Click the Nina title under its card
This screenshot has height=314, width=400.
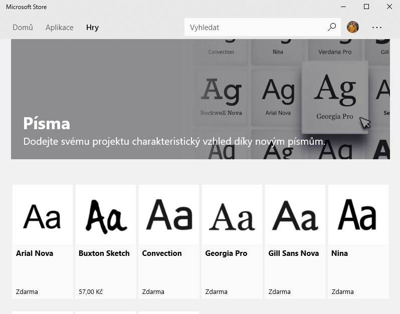coord(339,253)
